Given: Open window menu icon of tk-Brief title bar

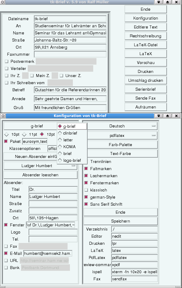Looking at the screenshot, I should 3,2.
